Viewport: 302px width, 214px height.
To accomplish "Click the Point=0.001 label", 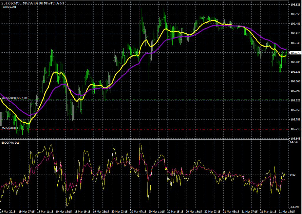I will [9, 6].
